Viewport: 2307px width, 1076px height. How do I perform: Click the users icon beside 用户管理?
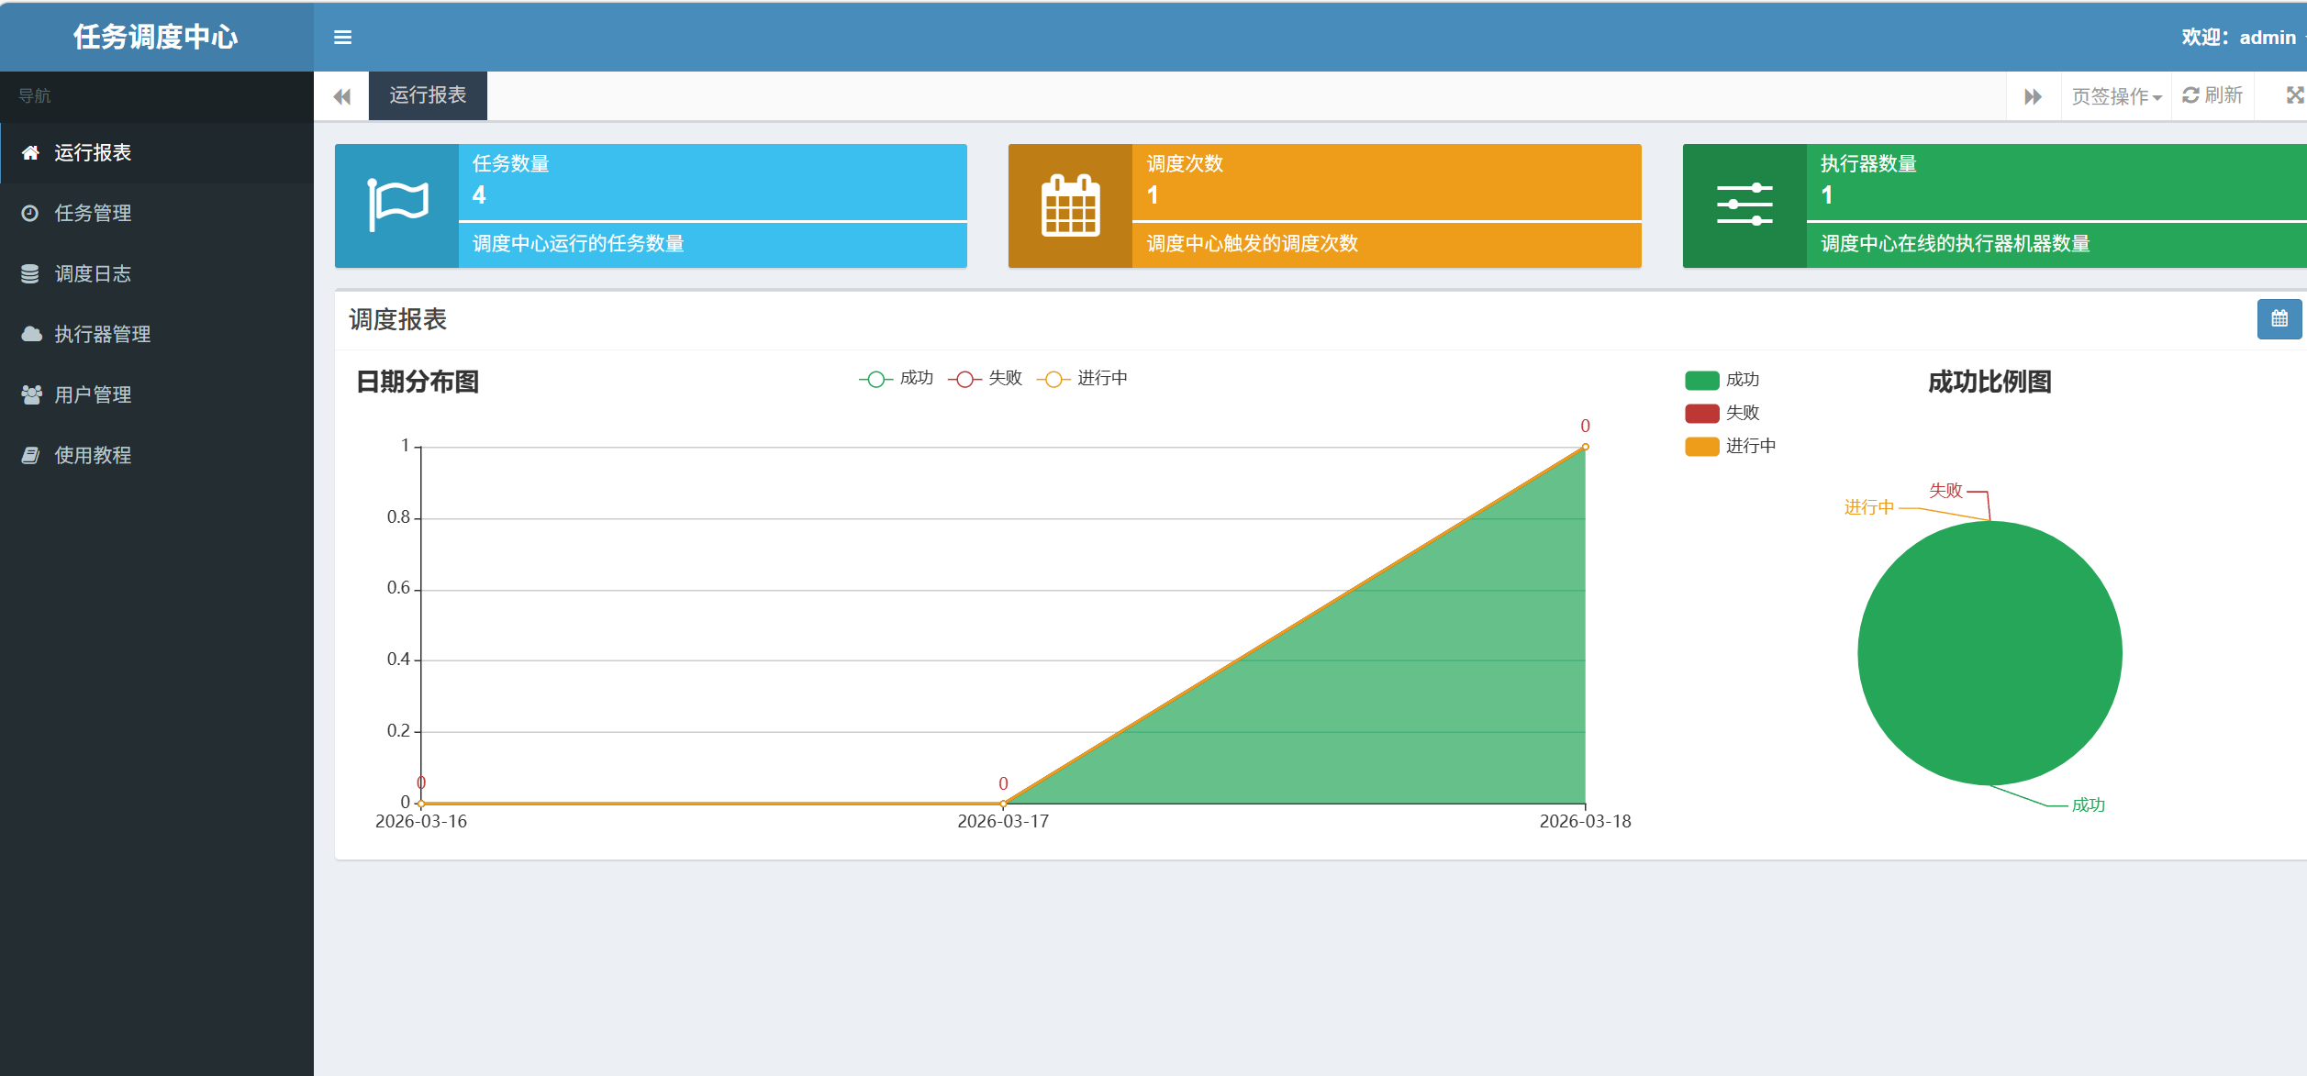pos(31,394)
